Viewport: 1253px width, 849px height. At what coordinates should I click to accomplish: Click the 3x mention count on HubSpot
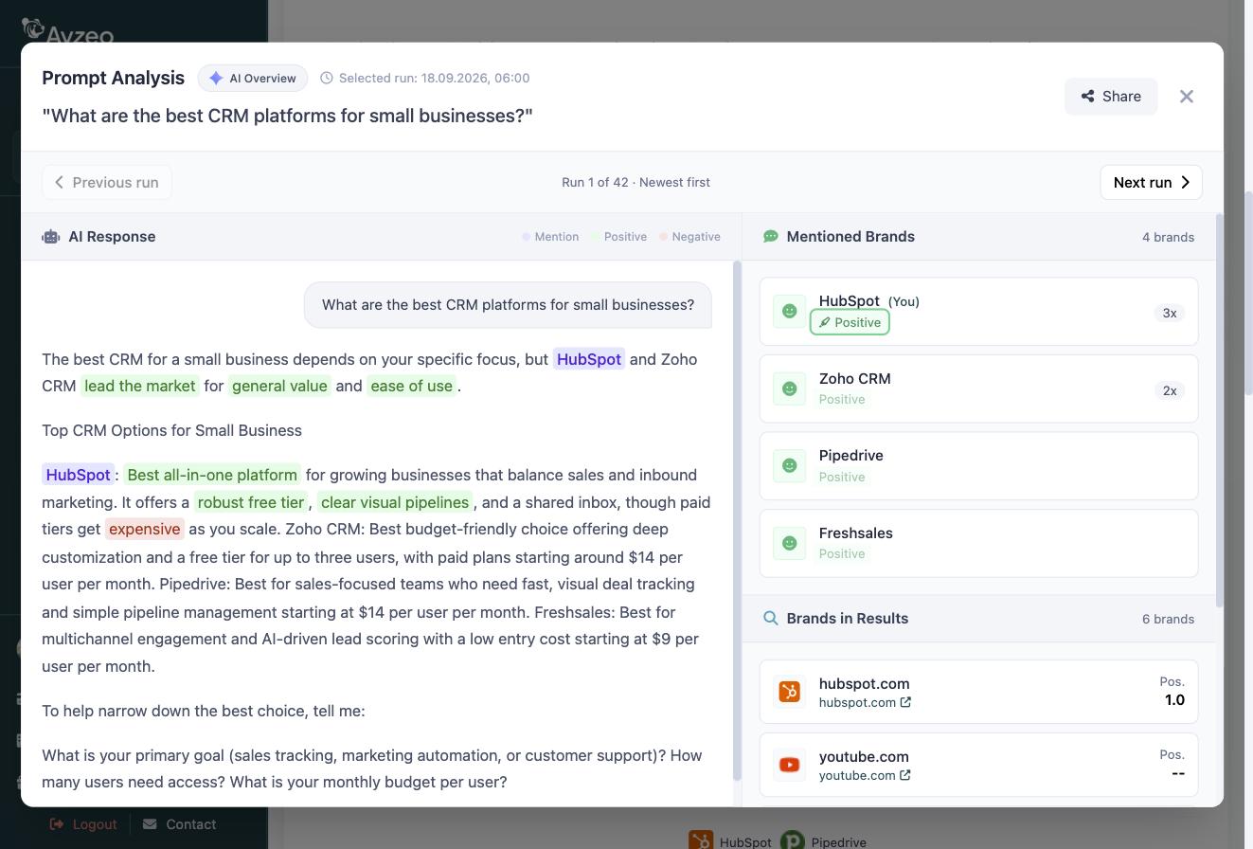click(1170, 313)
